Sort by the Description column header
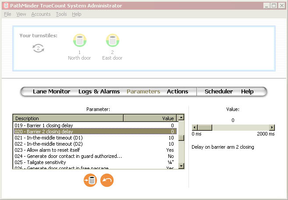 [x=68, y=118]
